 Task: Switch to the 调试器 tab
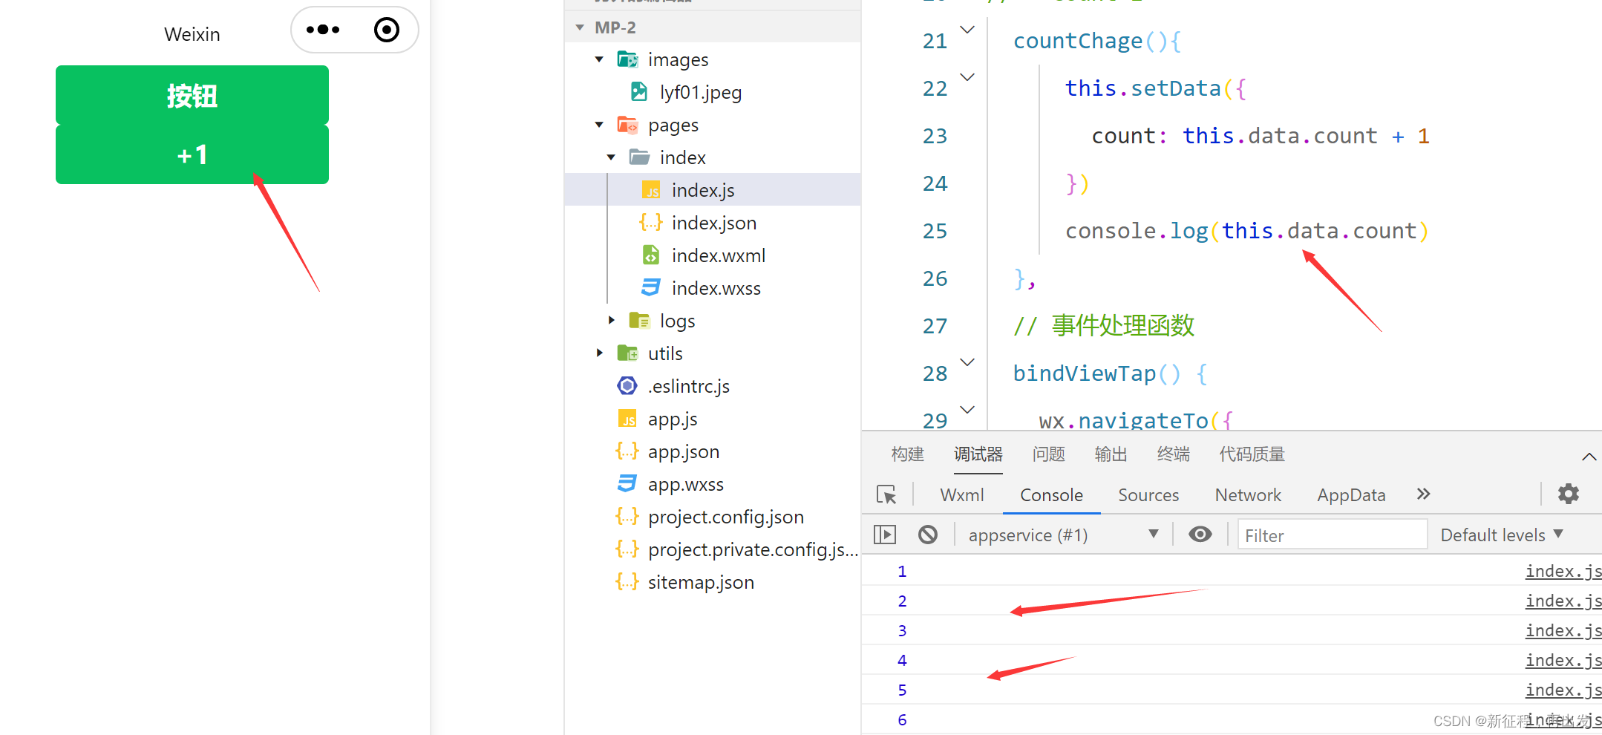pos(978,454)
